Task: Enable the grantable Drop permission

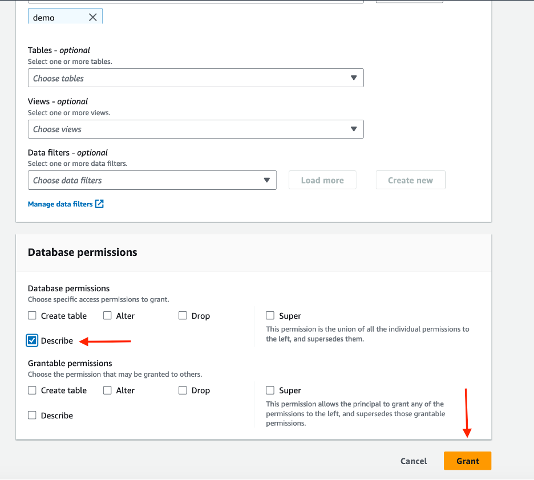Action: [183, 390]
